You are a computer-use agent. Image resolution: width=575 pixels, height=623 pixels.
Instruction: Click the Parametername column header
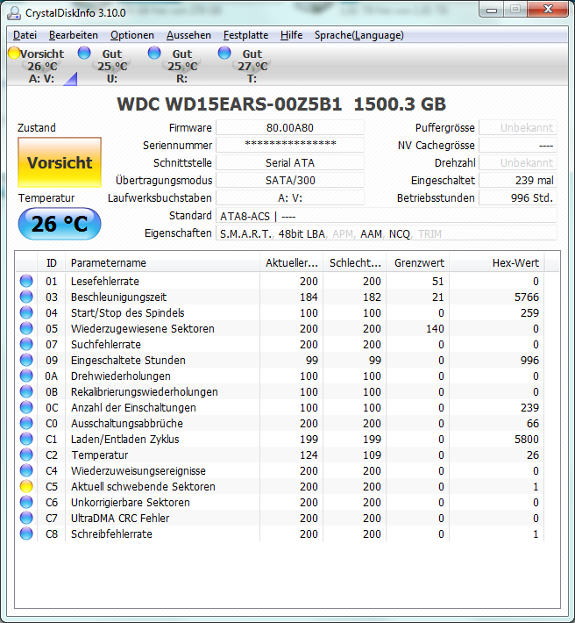(163, 262)
